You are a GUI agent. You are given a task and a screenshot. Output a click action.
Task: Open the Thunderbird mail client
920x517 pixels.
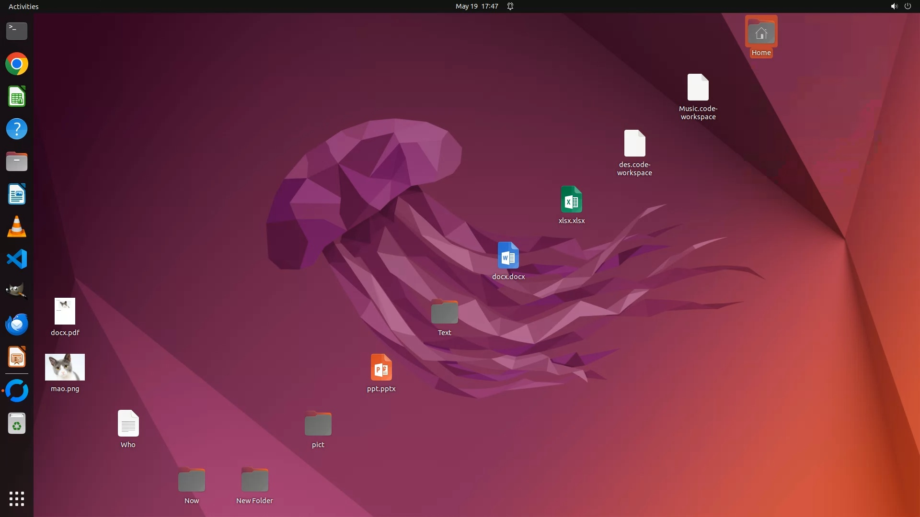(17, 325)
